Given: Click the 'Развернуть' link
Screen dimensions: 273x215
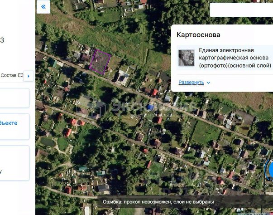Looking at the screenshot, I should 191,82.
